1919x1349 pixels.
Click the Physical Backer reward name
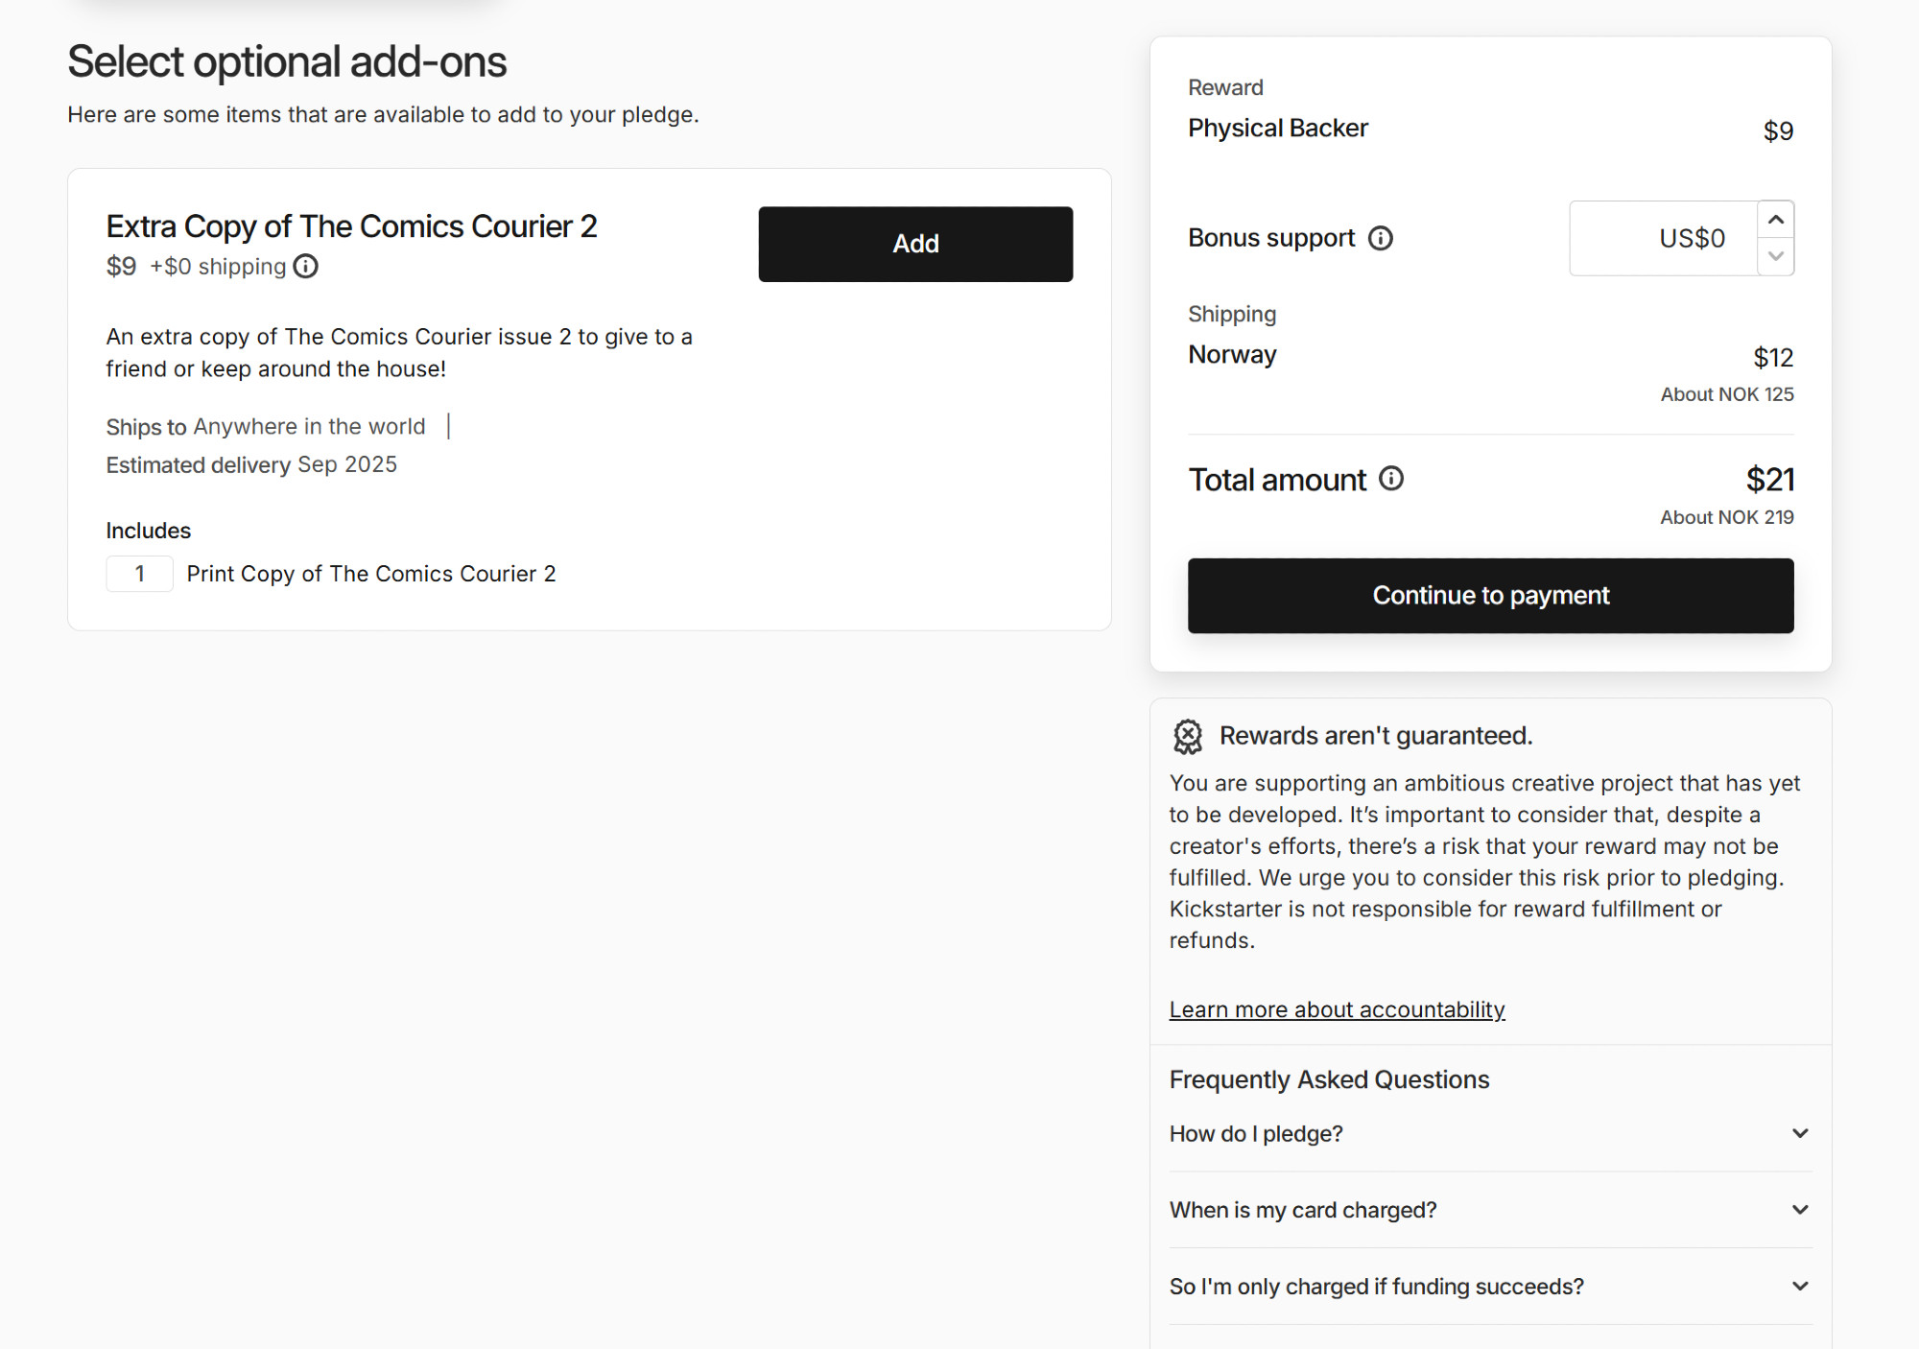(x=1277, y=129)
